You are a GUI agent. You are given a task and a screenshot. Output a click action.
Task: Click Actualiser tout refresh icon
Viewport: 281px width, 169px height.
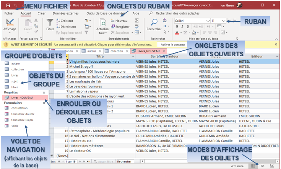point(103,23)
